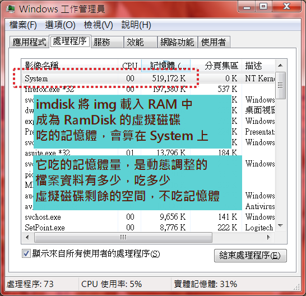This screenshot has width=306, height=296.
Task: Open the 檢視(V) menu
Action: [x=98, y=25]
